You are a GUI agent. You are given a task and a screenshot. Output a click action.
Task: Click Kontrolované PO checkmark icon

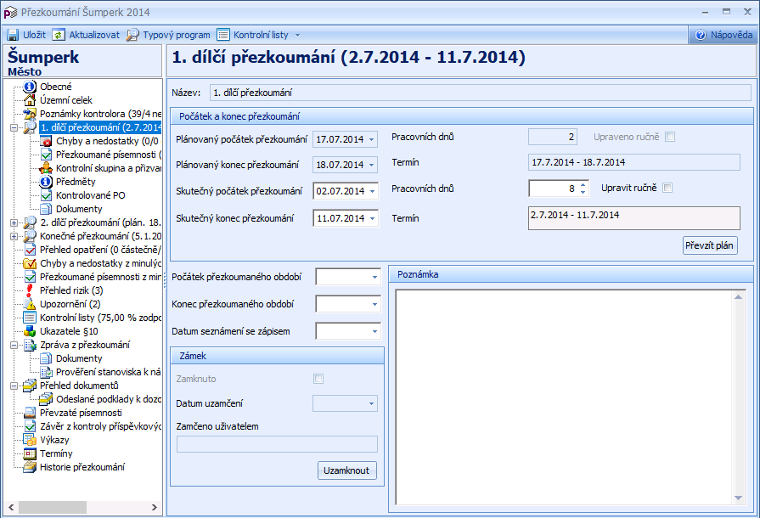[x=46, y=195]
